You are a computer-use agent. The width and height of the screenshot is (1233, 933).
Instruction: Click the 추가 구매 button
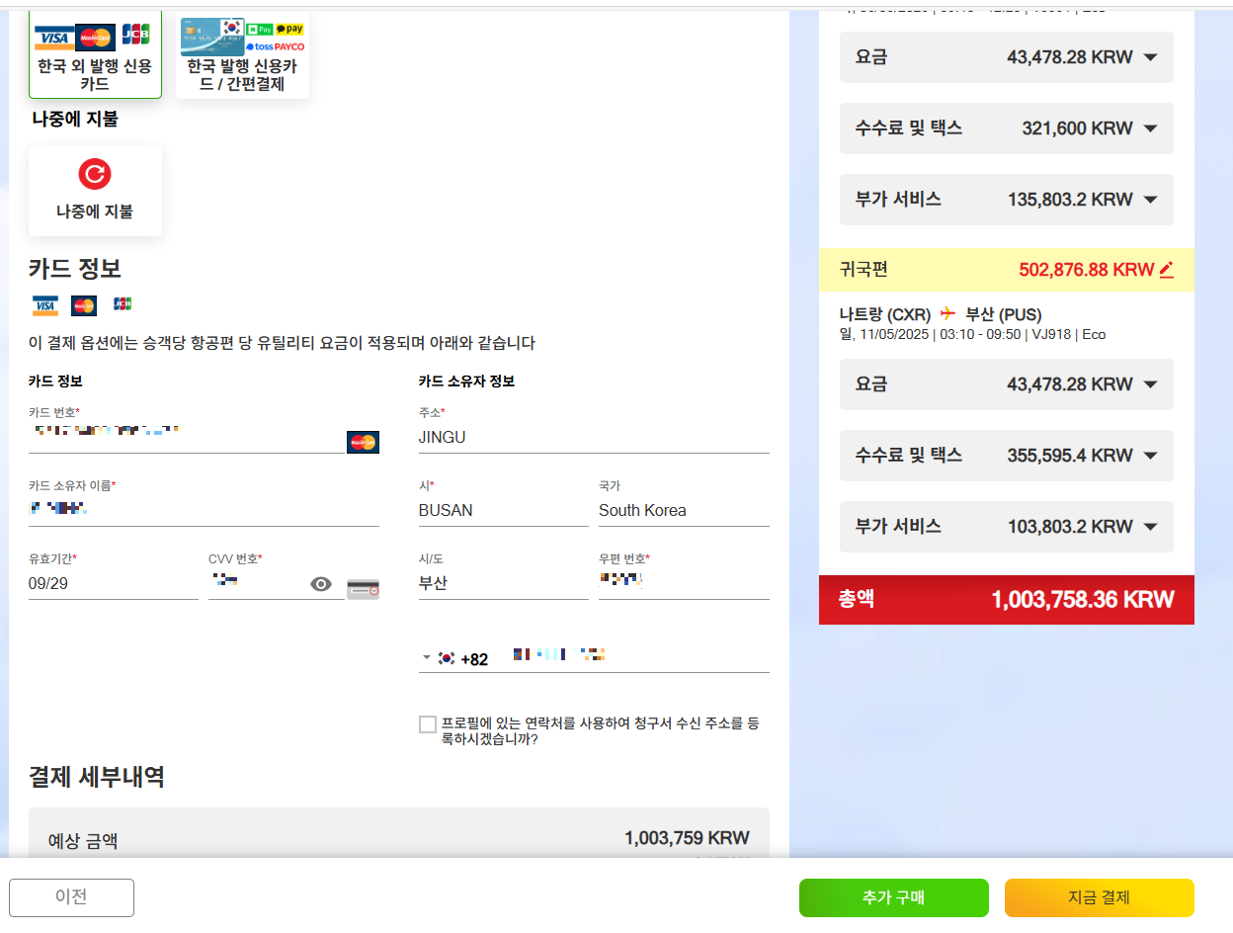pyautogui.click(x=894, y=897)
